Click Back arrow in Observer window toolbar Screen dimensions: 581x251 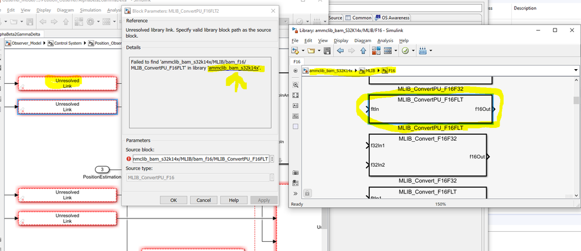point(43,22)
